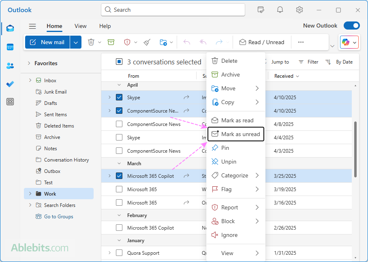Open the Go to Groups link
368x262 pixels.
(58, 217)
